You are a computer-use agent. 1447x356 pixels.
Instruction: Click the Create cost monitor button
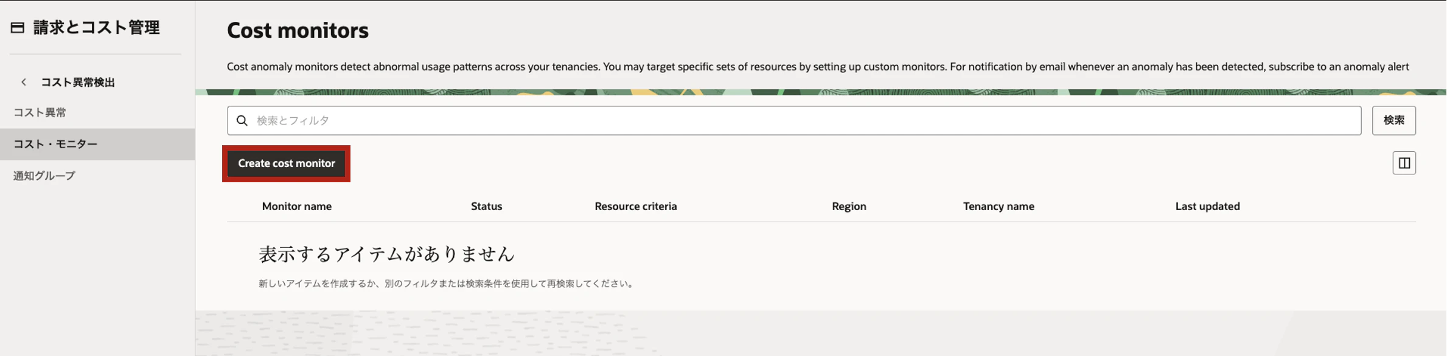coord(287,163)
